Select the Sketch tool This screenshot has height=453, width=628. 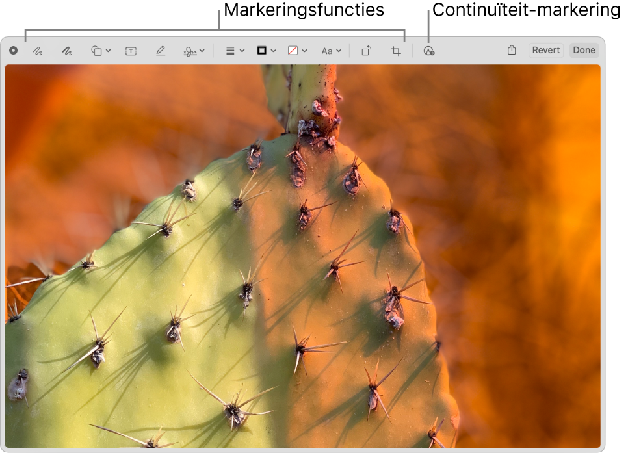pyautogui.click(x=38, y=51)
